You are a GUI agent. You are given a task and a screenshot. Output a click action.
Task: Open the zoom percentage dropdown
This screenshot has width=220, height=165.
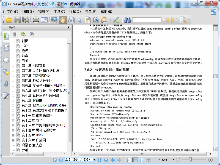tap(174, 160)
